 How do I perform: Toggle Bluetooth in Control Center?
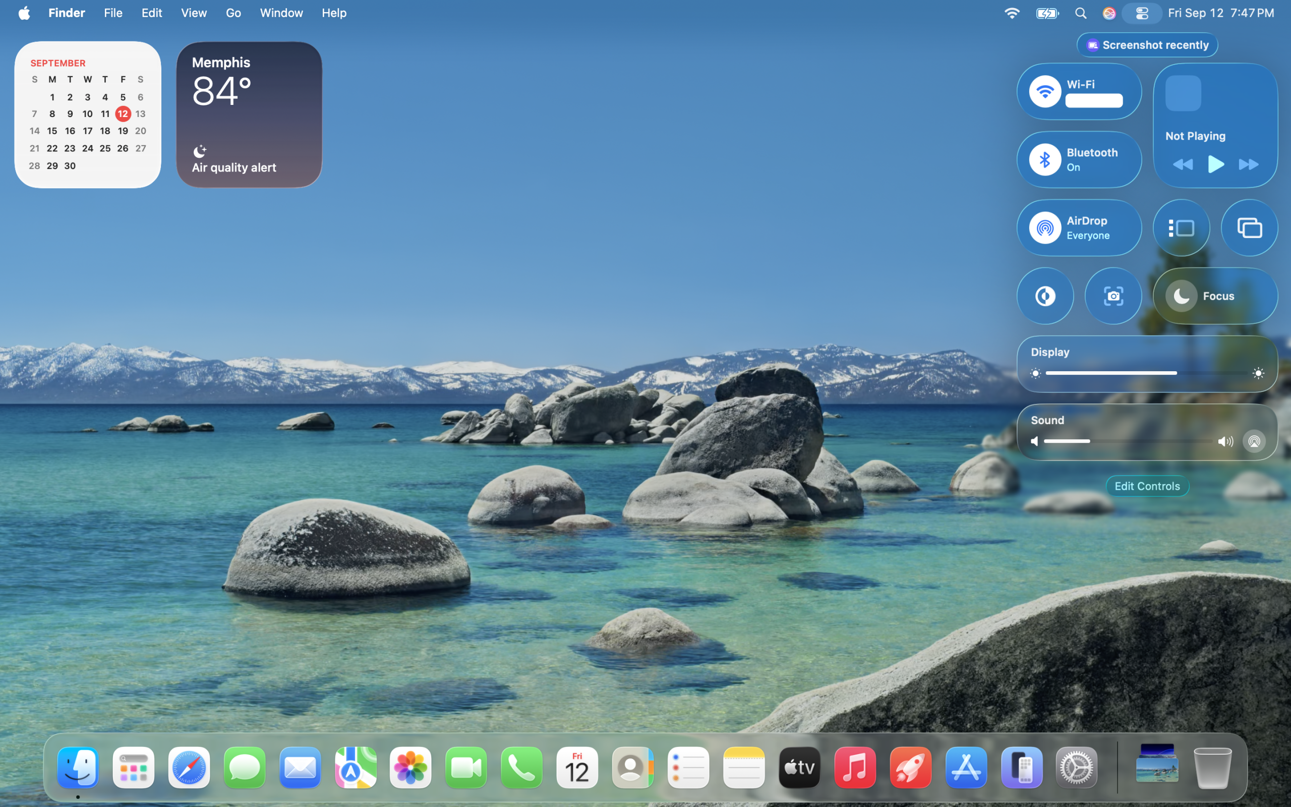coord(1044,159)
